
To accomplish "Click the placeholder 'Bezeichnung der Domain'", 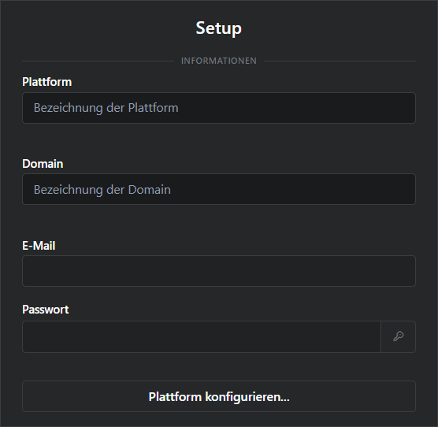I will click(102, 190).
